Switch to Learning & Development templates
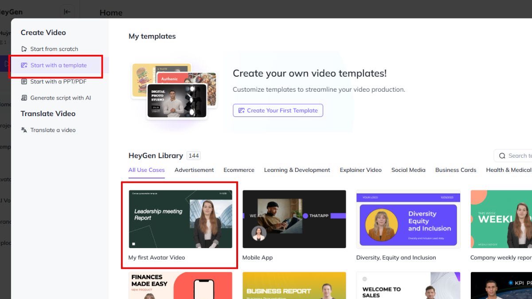532x299 pixels. coord(297,170)
